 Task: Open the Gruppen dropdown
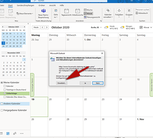pos(129,13)
